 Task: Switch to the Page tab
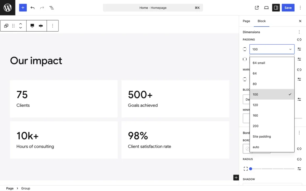click(246, 21)
